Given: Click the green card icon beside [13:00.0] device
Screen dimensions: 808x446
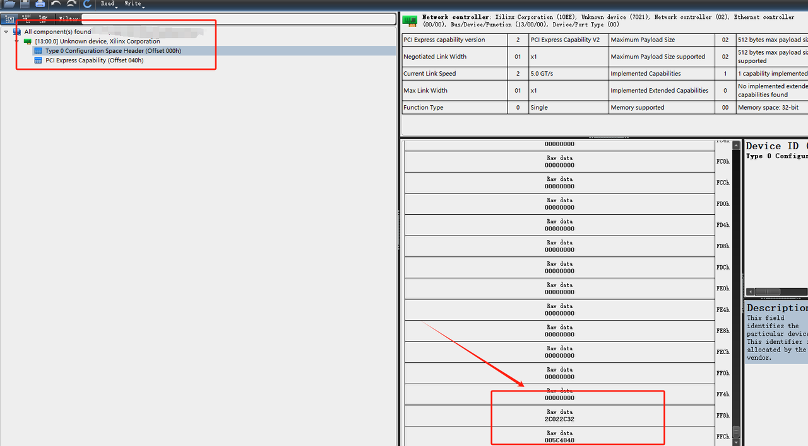Looking at the screenshot, I should (28, 41).
